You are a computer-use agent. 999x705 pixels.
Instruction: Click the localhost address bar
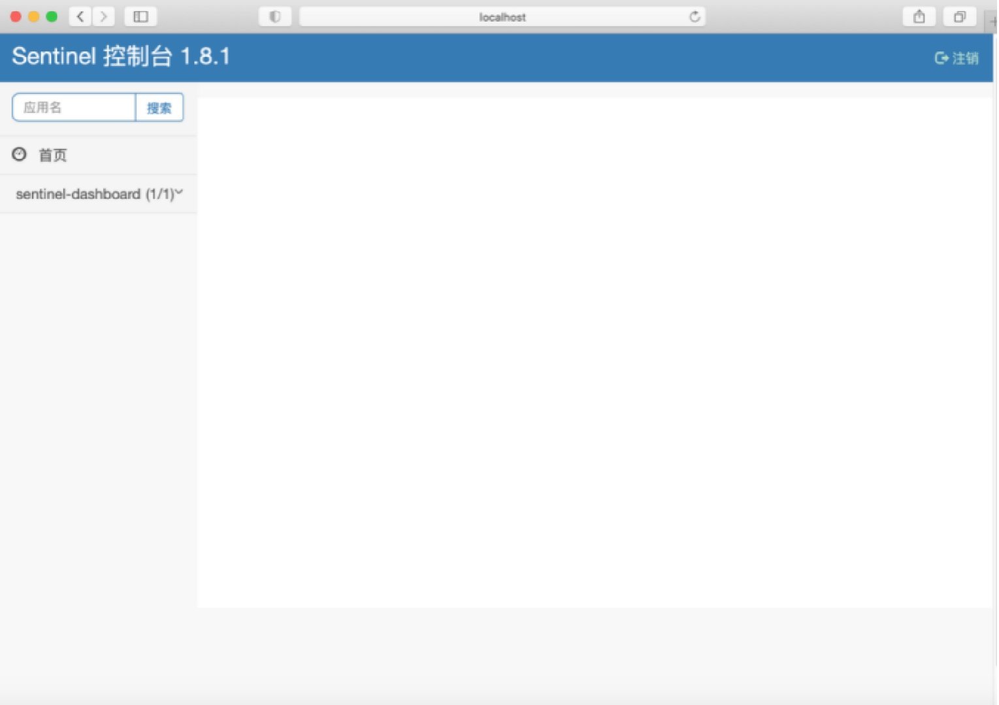click(502, 16)
